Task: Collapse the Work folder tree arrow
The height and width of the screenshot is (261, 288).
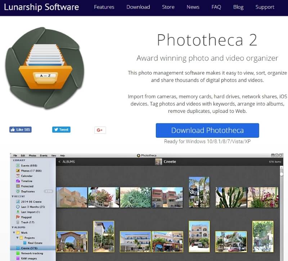Action: pyautogui.click(x=14, y=233)
